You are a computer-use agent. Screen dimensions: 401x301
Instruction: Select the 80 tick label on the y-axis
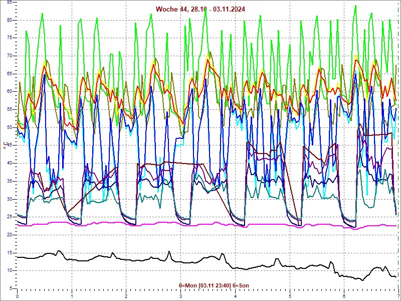point(10,20)
